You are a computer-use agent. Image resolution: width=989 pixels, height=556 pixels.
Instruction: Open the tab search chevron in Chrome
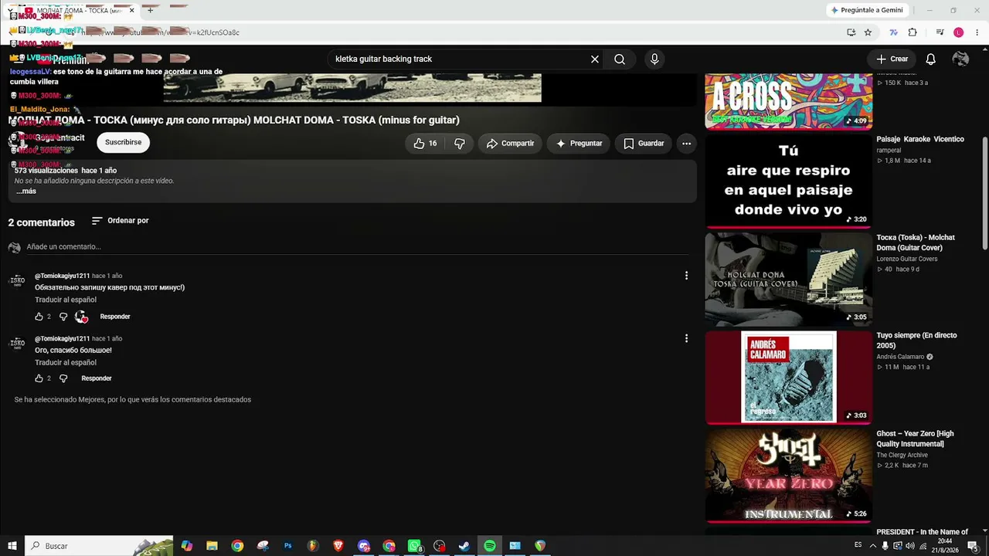point(9,10)
